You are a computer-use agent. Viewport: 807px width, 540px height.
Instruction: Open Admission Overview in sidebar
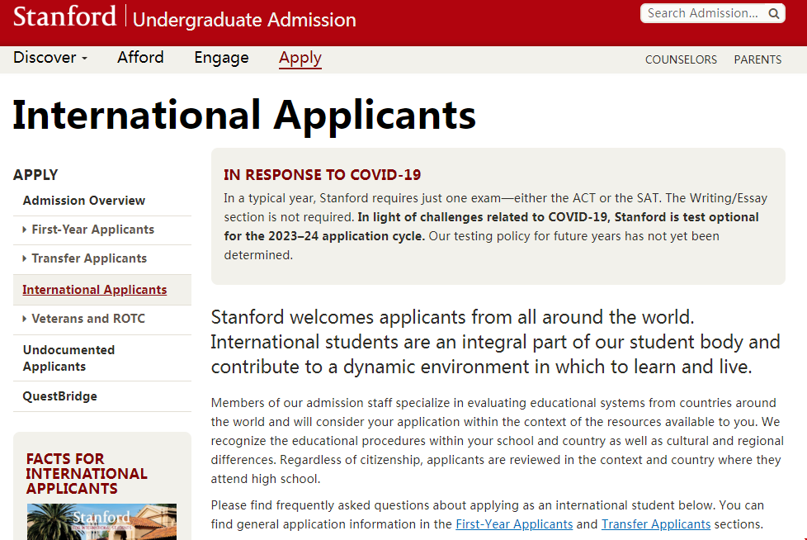coord(84,201)
